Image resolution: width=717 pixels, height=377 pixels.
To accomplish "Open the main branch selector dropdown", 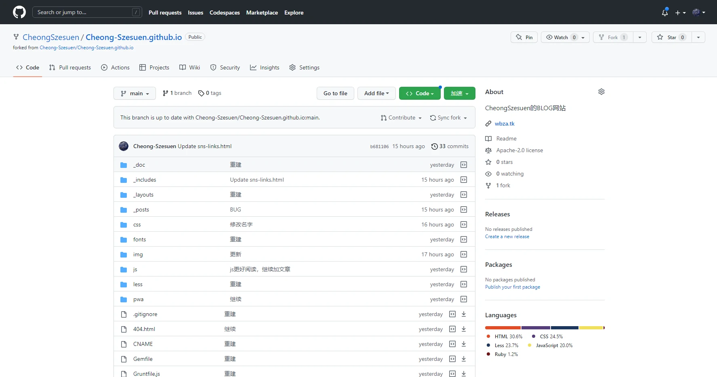I will point(135,93).
